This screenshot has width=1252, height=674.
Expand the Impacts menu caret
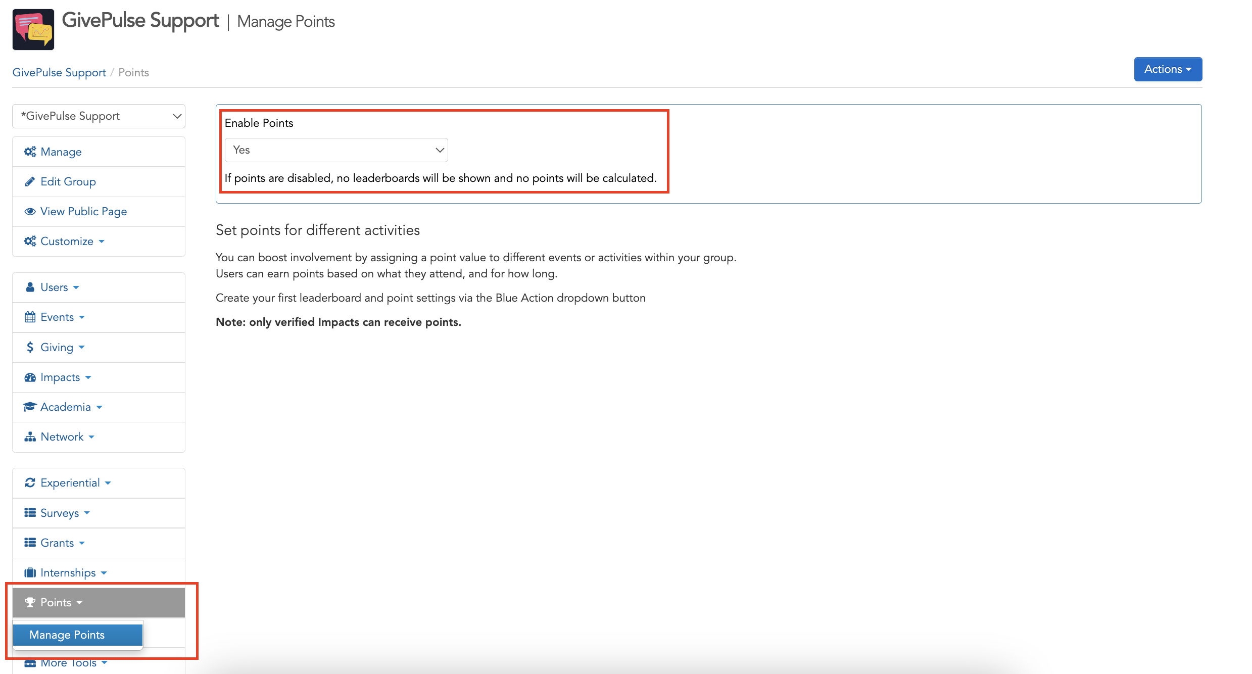pos(88,377)
